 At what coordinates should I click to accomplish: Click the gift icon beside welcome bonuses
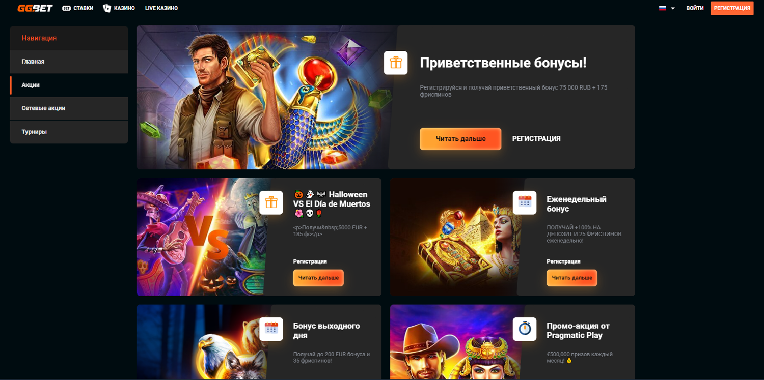(x=396, y=63)
